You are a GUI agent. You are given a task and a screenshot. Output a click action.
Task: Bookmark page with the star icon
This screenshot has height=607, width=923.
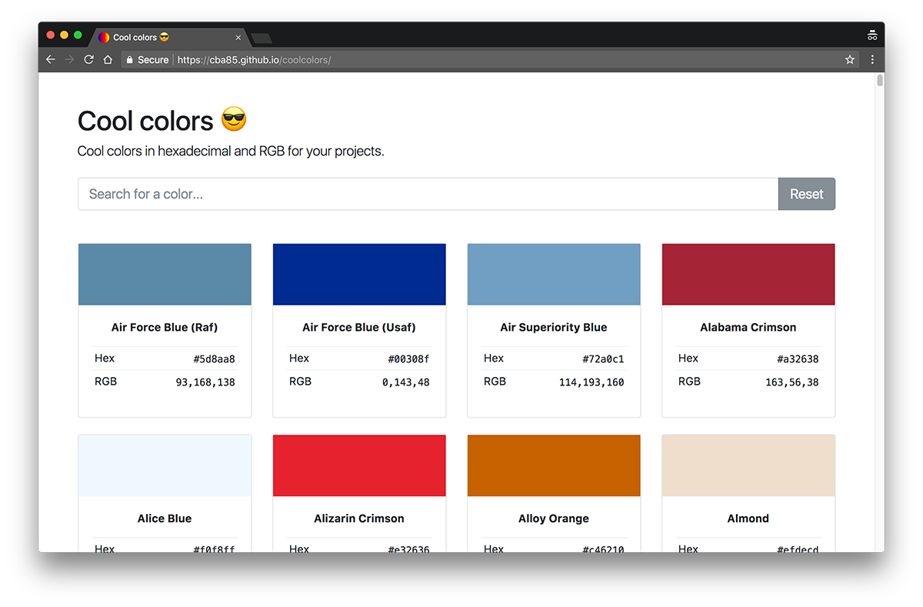850,59
